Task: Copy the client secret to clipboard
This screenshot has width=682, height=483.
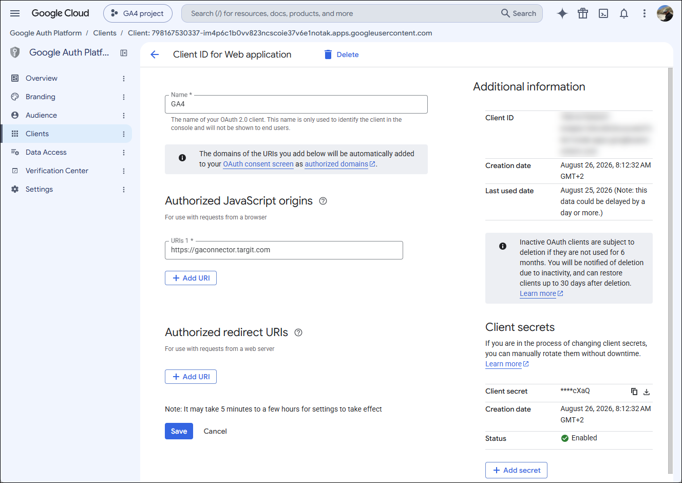Action: click(634, 392)
